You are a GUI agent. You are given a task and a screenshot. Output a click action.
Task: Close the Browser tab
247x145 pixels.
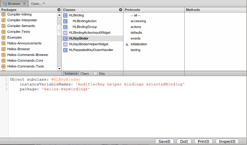click(x=24, y=3)
